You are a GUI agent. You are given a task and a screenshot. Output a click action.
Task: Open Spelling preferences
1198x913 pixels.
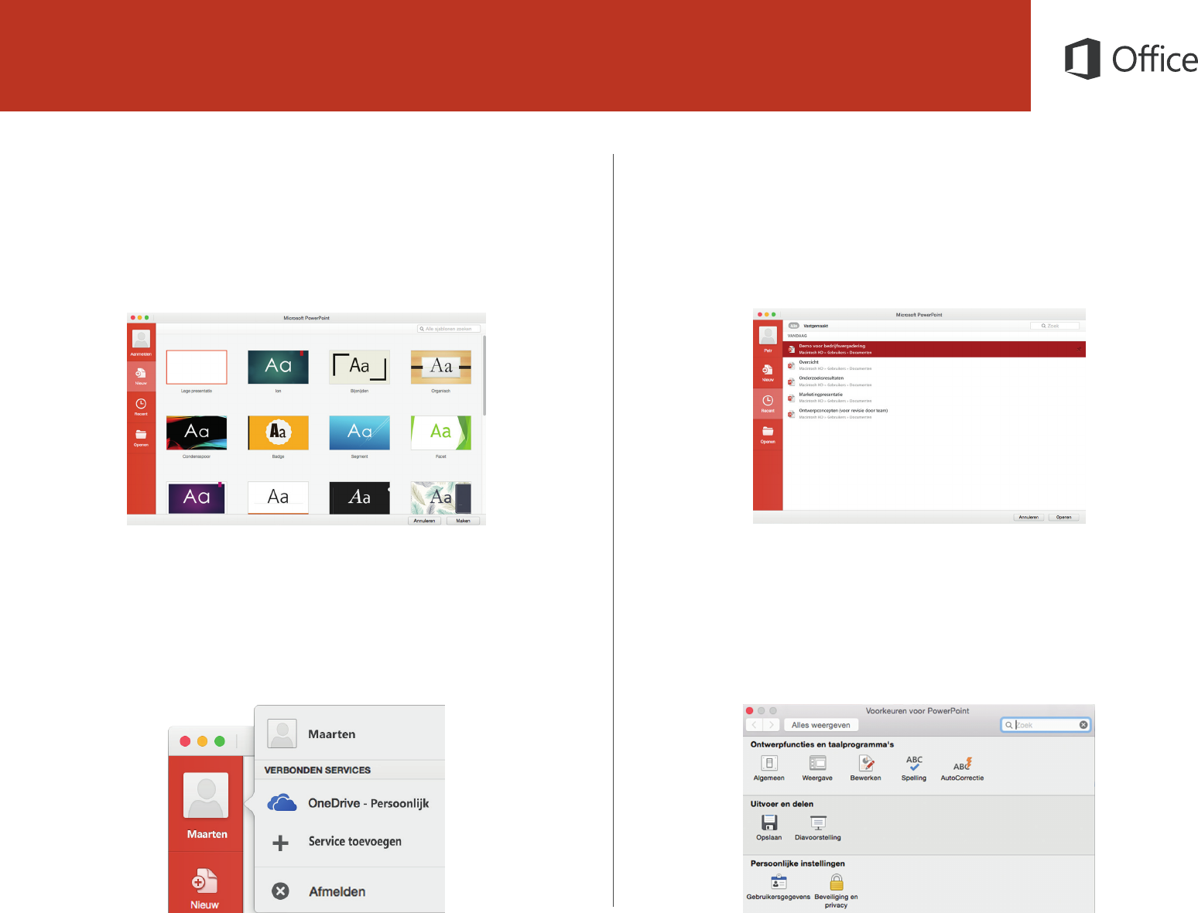coord(914,768)
